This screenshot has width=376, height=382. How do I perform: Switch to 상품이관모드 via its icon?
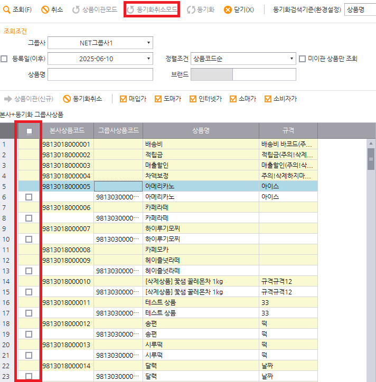[x=76, y=9]
